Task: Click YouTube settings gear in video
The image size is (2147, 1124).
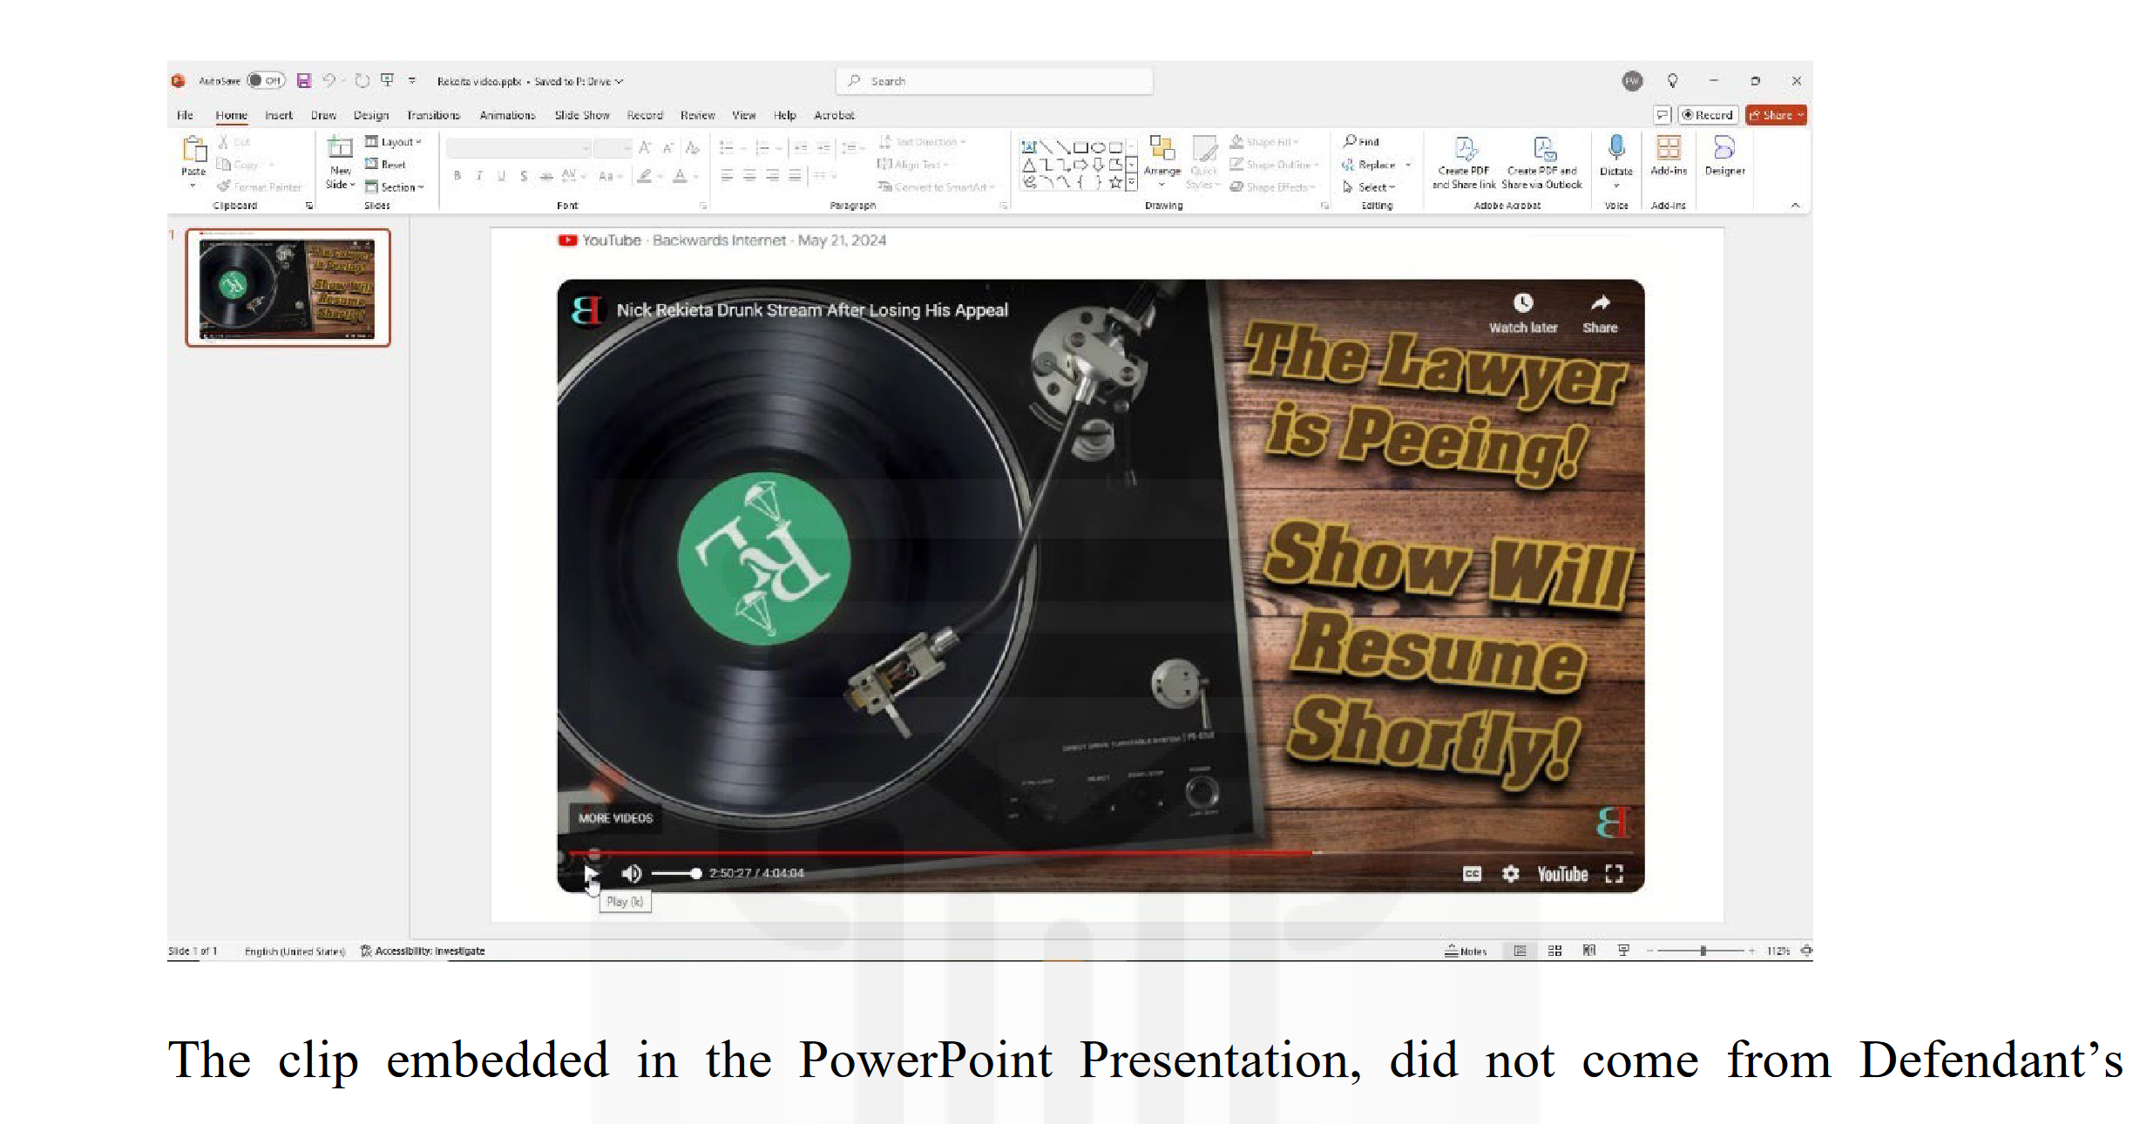Action: (x=1511, y=873)
